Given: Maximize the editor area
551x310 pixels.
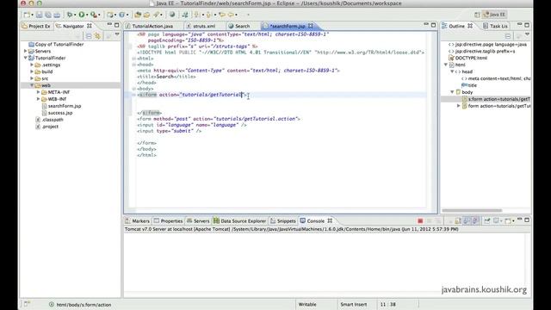Looking at the screenshot, I should tap(433, 25).
